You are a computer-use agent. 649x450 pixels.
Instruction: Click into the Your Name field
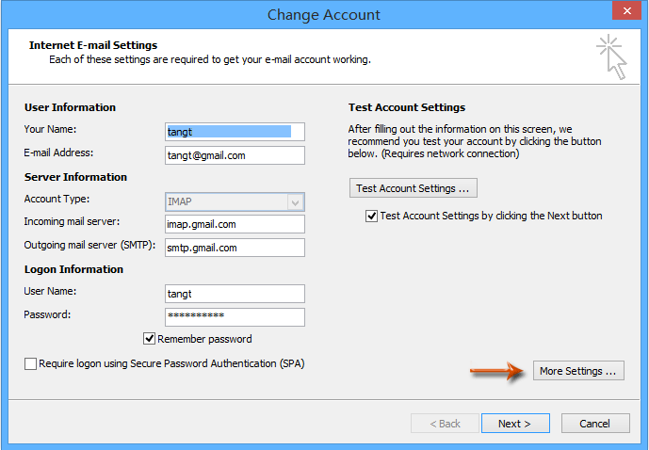tap(234, 132)
